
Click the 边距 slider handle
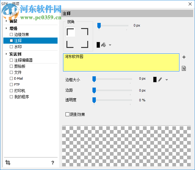(x=94, y=91)
